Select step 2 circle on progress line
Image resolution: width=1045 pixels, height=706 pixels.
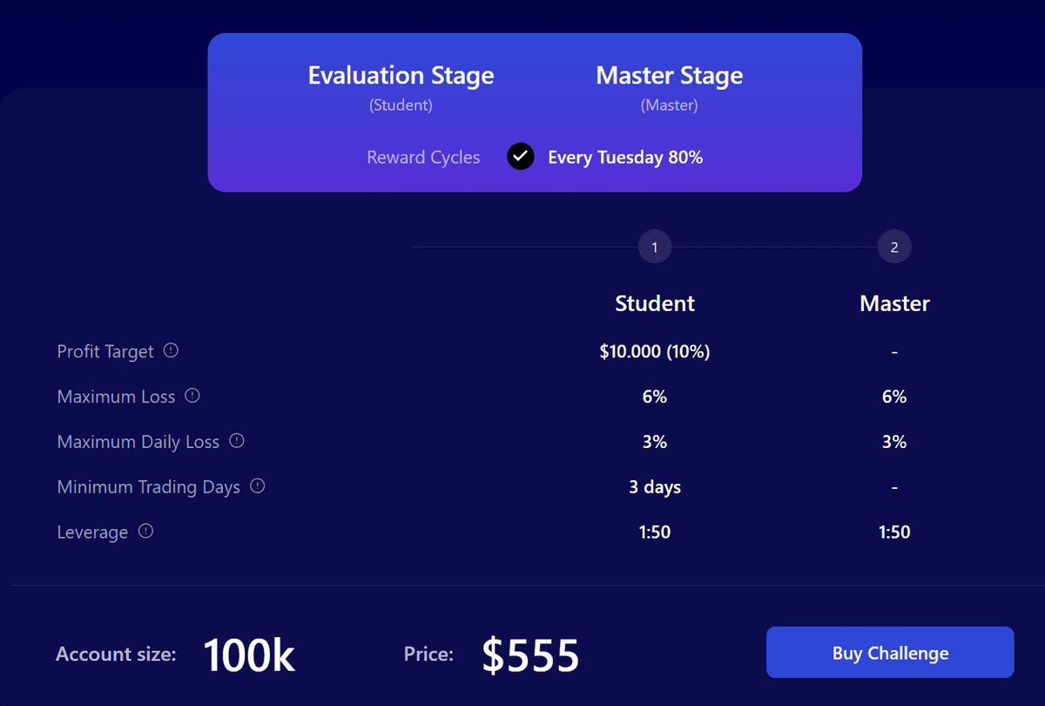point(894,248)
